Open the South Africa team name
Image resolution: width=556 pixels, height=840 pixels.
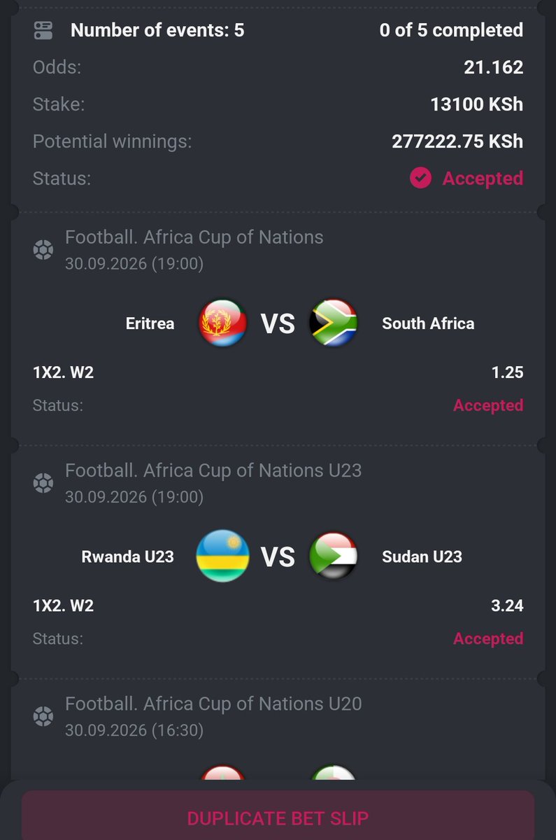pos(428,323)
